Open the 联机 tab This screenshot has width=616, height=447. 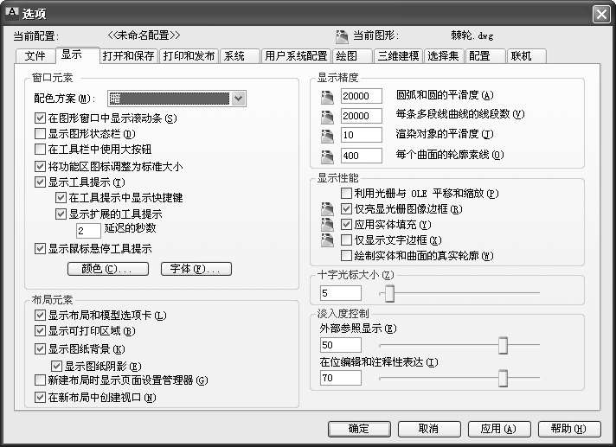[526, 56]
